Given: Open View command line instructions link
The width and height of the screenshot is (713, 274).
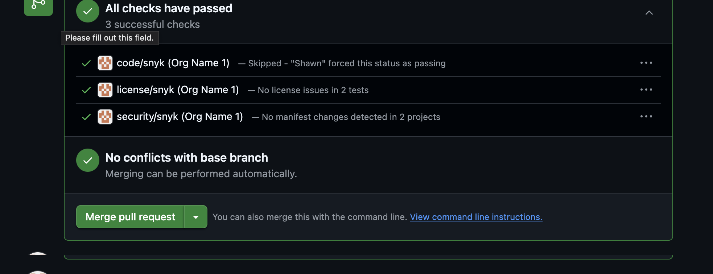Looking at the screenshot, I should (x=476, y=217).
